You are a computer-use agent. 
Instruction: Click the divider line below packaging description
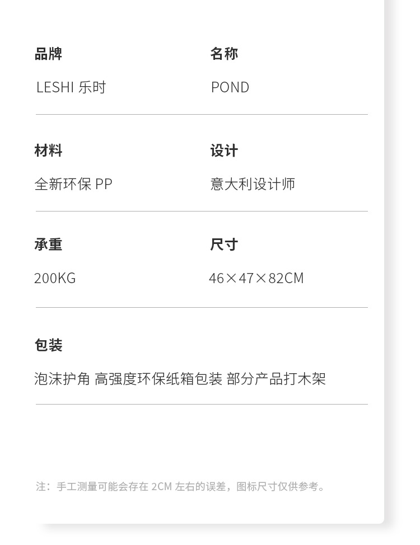point(202,404)
